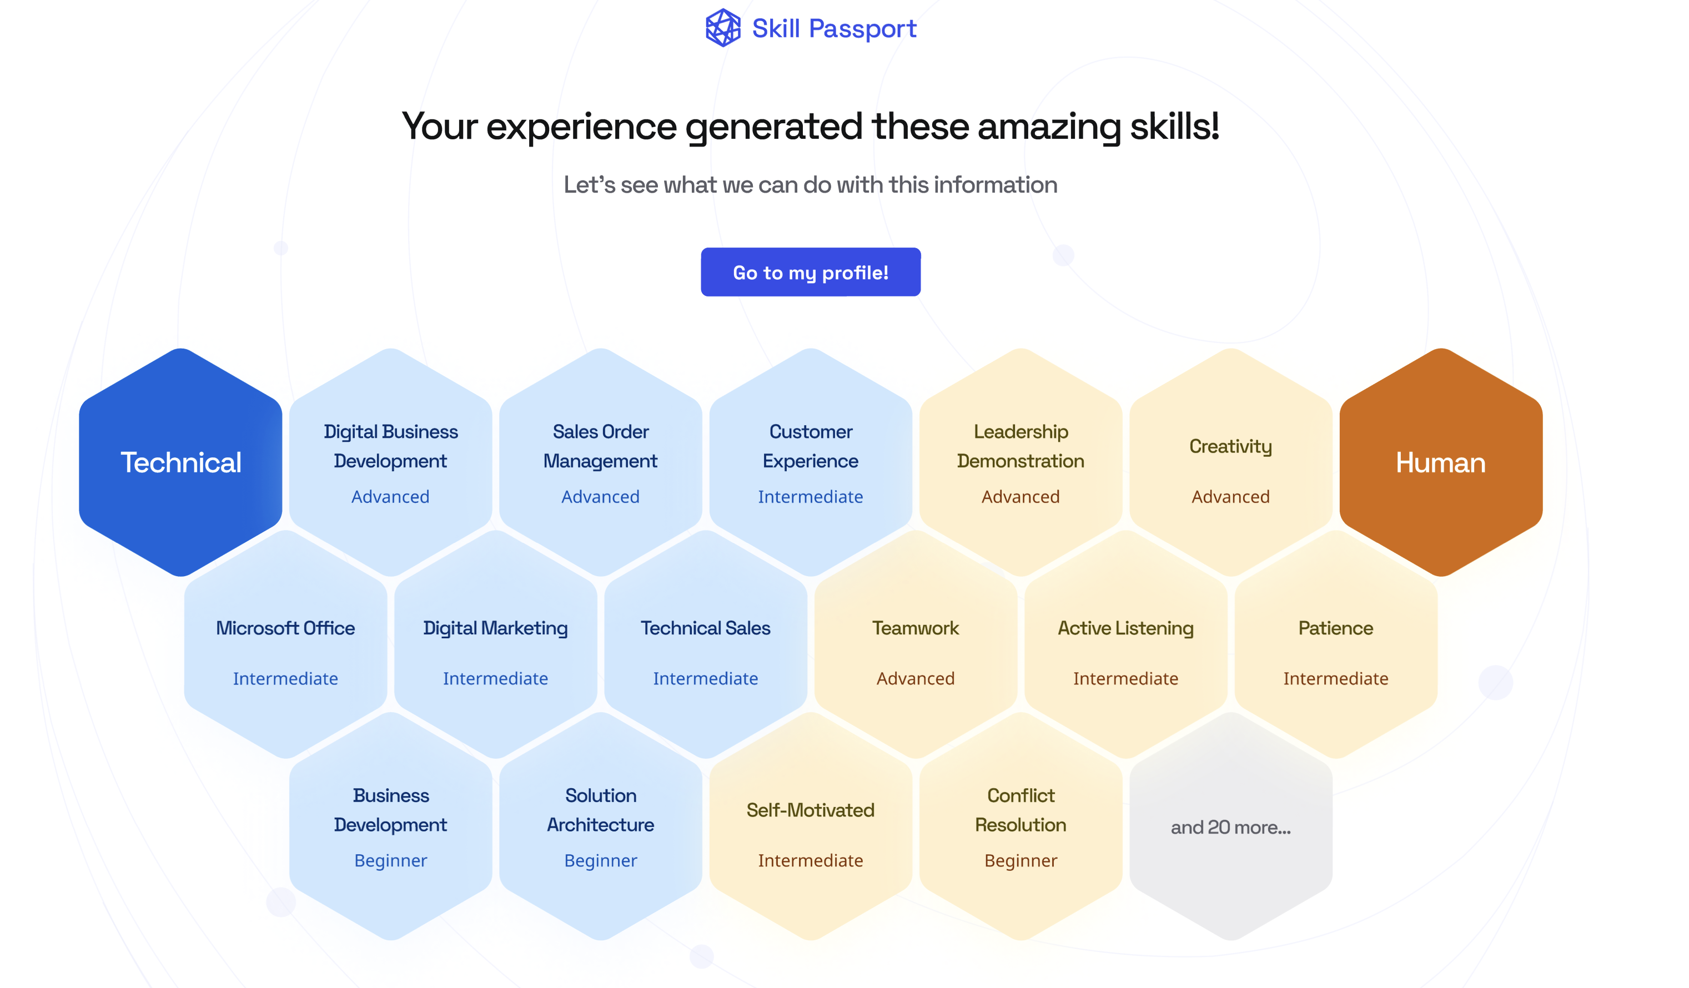
Task: Open the Sales Order Management skill tile
Action: click(x=601, y=462)
